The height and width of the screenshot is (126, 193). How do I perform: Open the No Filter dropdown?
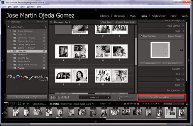click(173, 104)
